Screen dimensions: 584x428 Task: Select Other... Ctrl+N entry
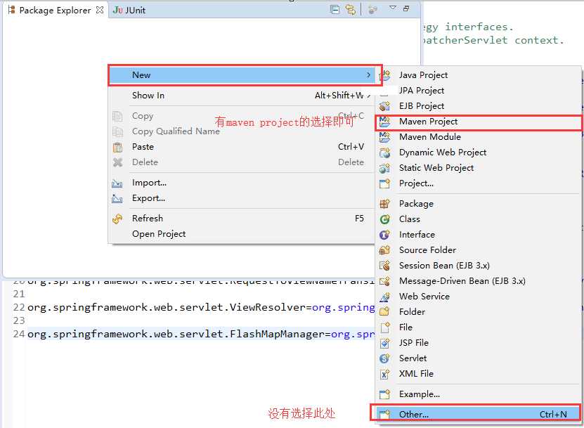coord(478,414)
